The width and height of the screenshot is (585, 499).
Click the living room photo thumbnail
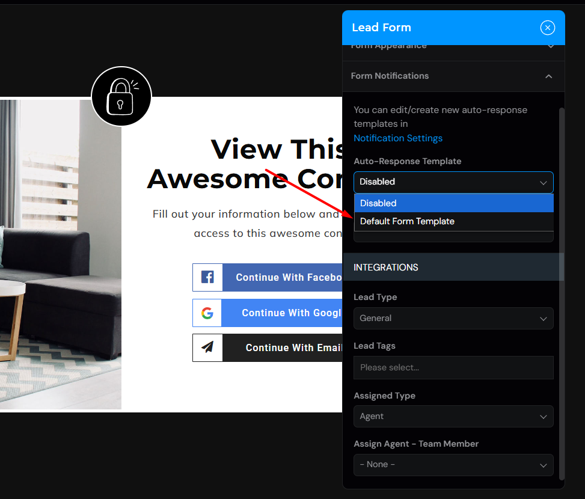[x=61, y=254]
